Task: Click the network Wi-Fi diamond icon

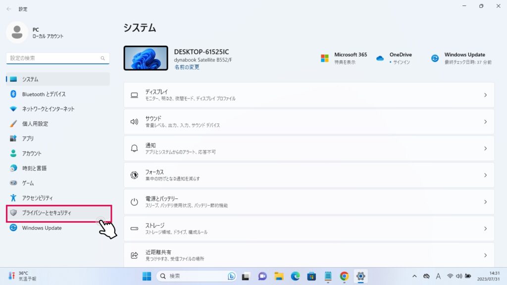Action: [13, 109]
